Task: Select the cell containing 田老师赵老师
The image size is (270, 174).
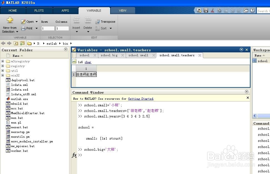Action: (86, 74)
